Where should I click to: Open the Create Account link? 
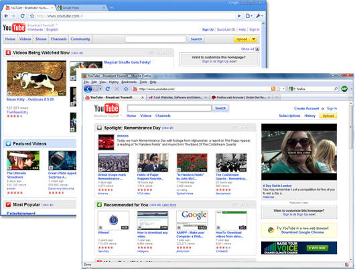(306, 109)
